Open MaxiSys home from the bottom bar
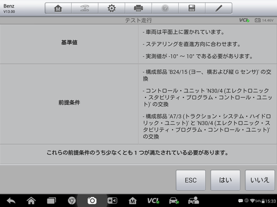 pos(133,201)
